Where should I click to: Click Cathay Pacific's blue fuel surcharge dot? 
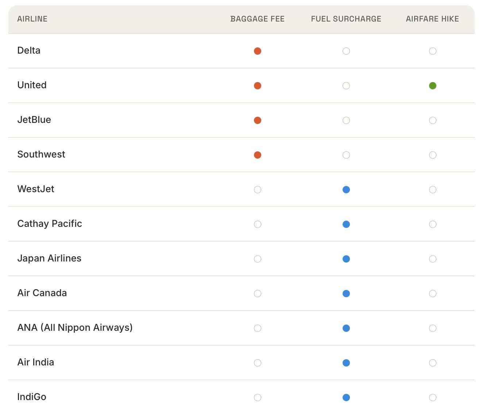346,224
